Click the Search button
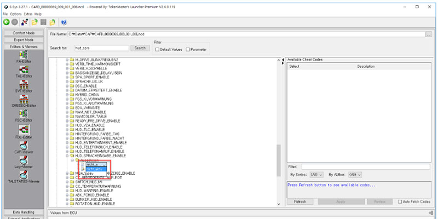Viewport: 438px width, 219px height. click(x=140, y=48)
